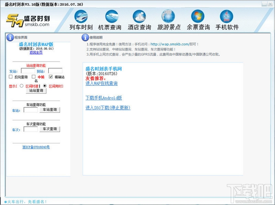Image resolution: width=275 pixels, height=205 pixels.
Task: Select the 列车时刻 menu label
Action: (81, 27)
